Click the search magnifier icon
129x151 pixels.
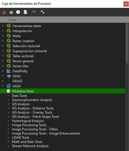coord(4,20)
